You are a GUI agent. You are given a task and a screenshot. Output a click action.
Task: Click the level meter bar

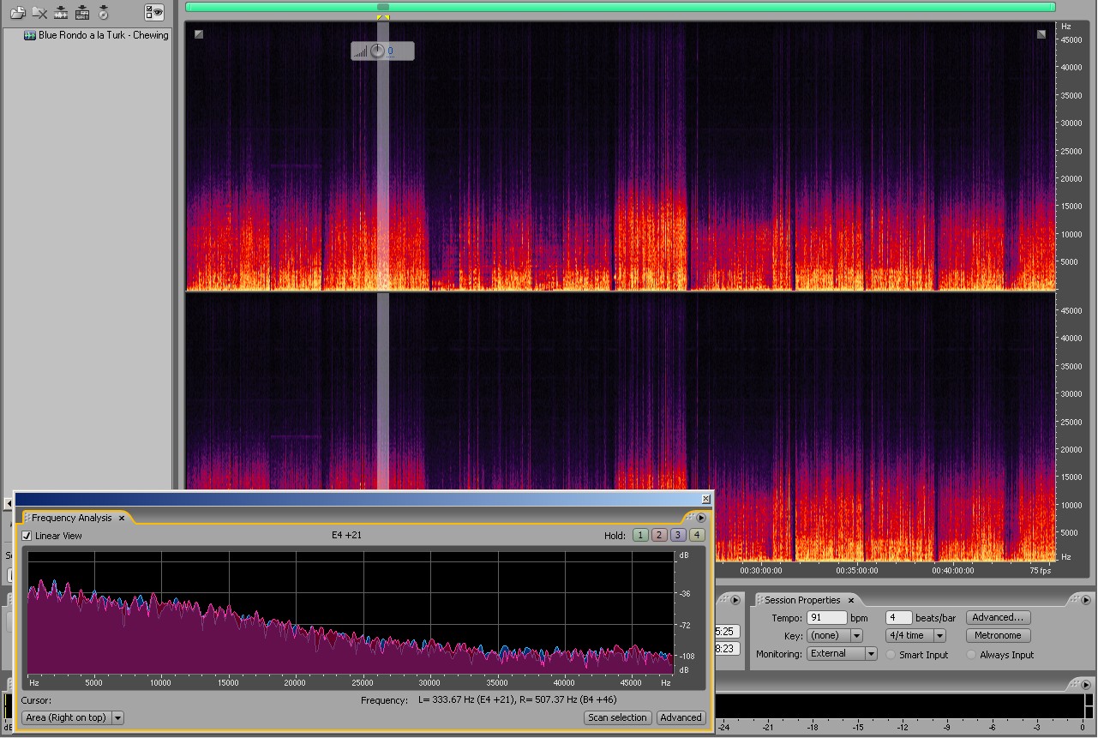point(901,705)
